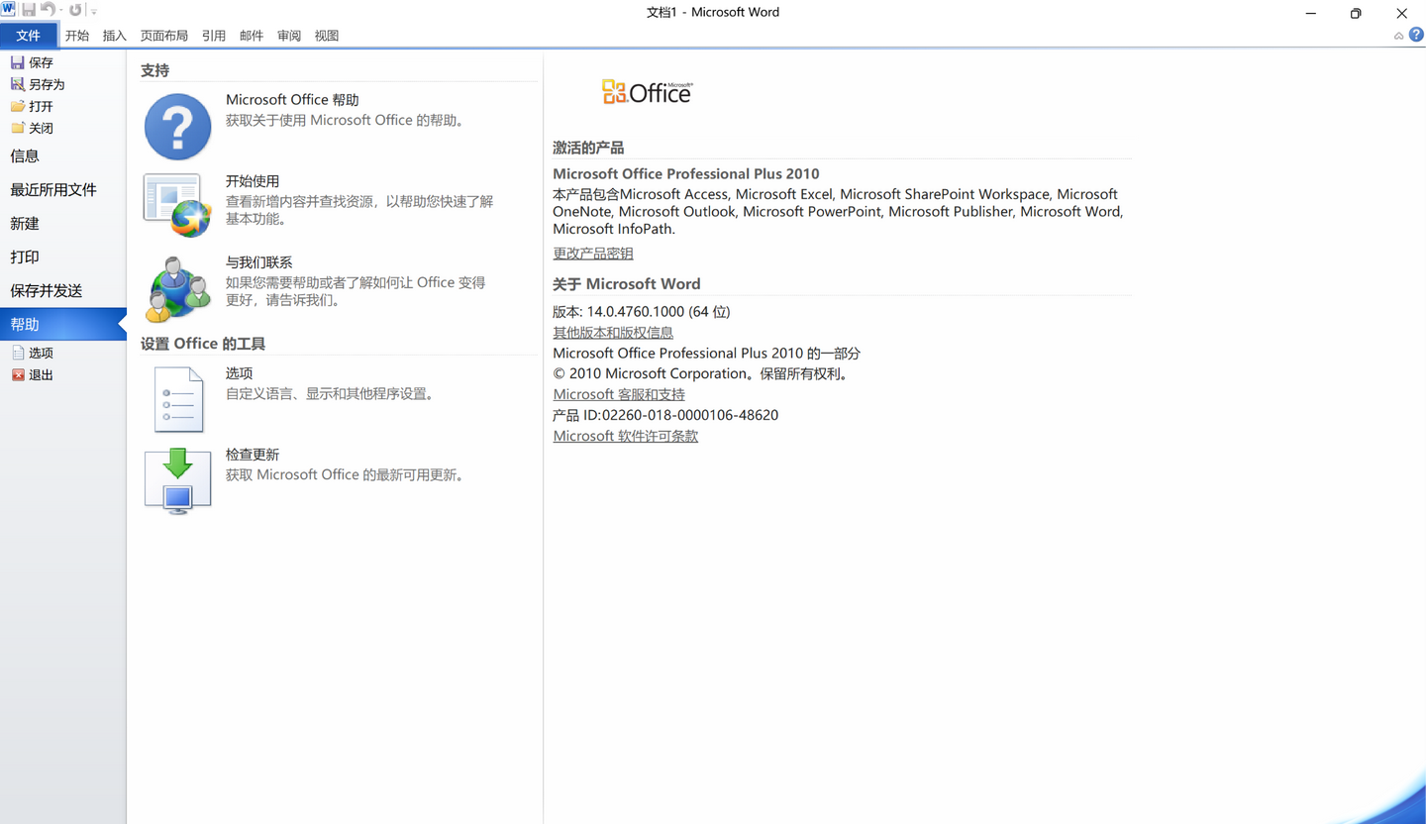The width and height of the screenshot is (1426, 824).
Task: Click the 支持 section heading
Action: pos(154,70)
